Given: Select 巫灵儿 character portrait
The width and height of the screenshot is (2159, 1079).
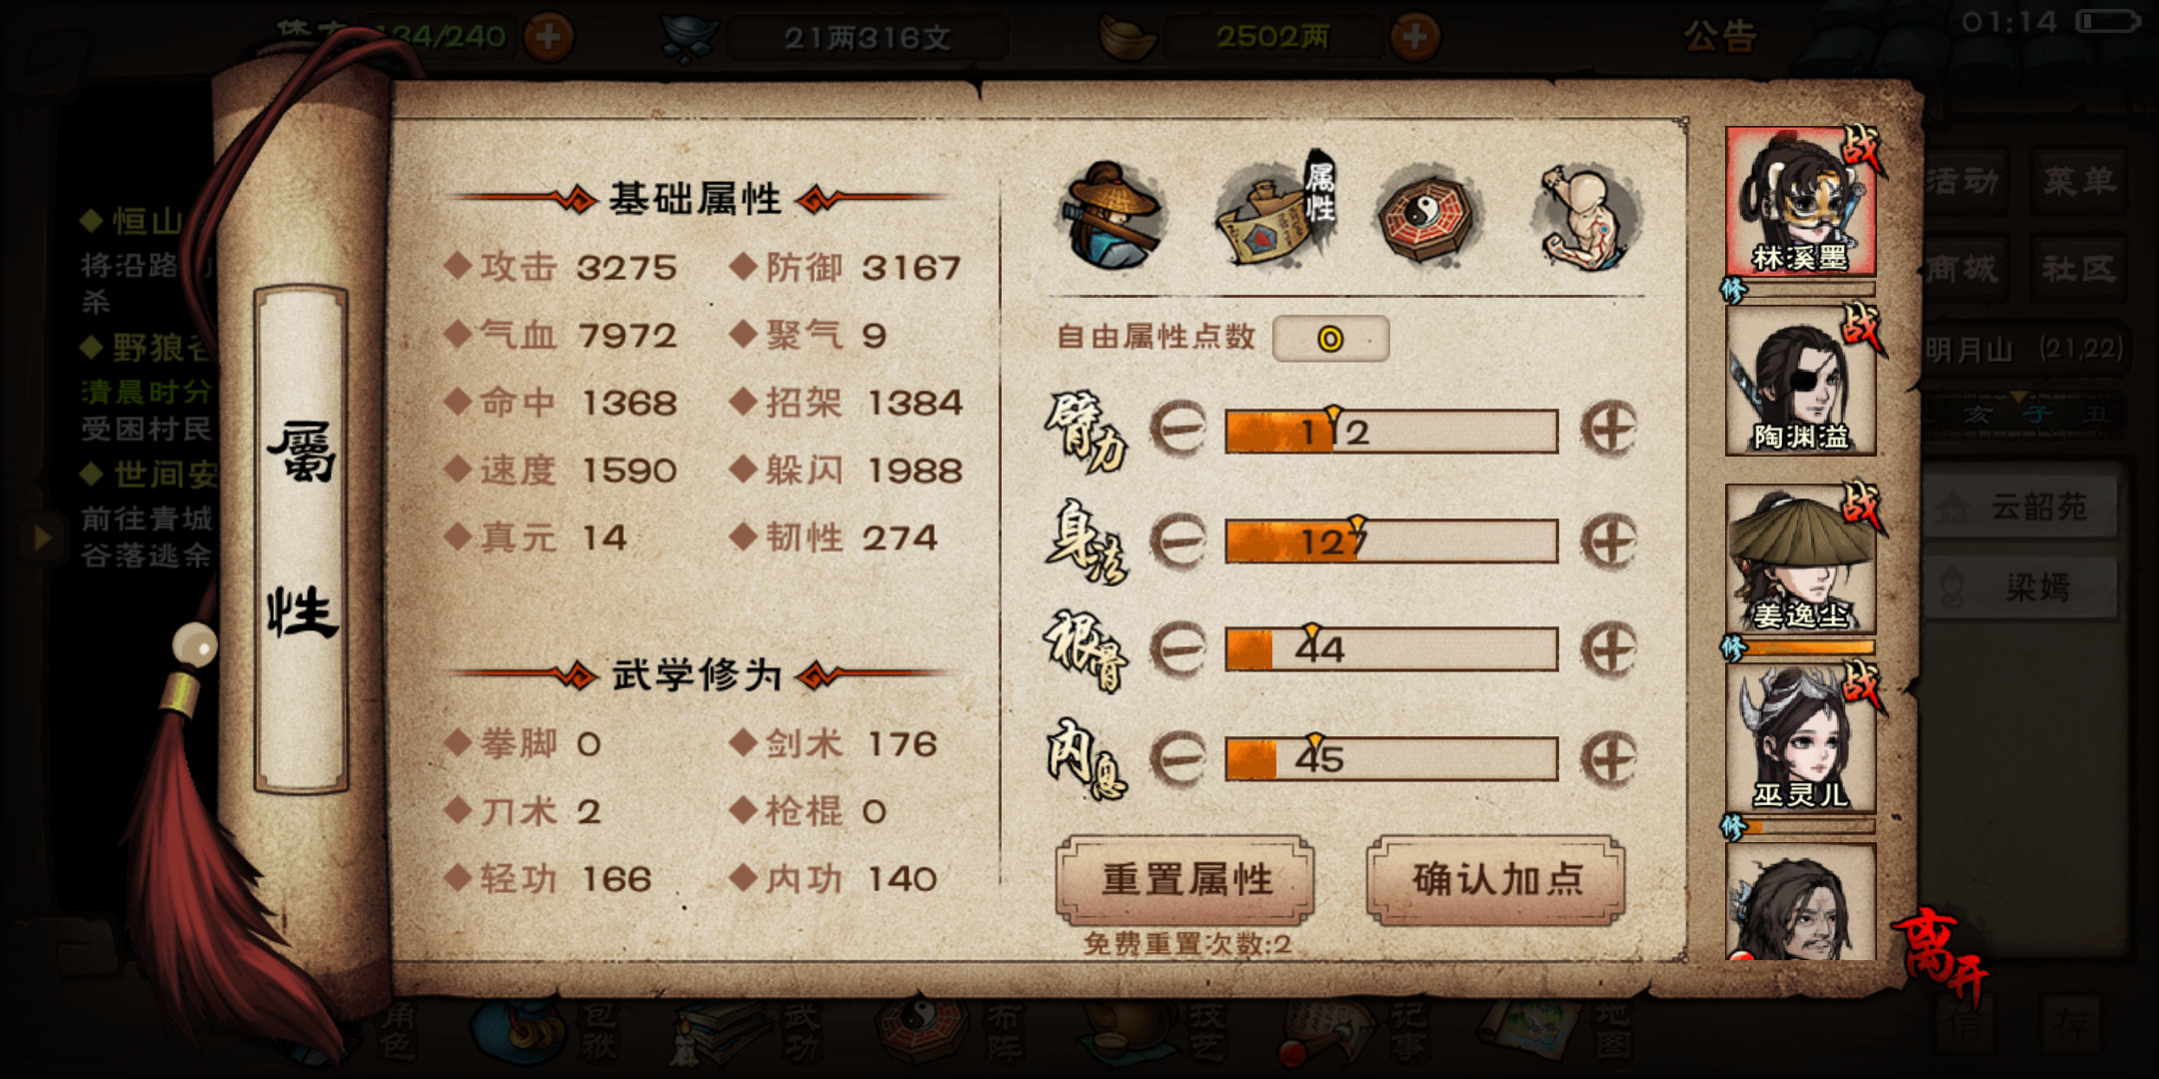Looking at the screenshot, I should [x=1800, y=738].
